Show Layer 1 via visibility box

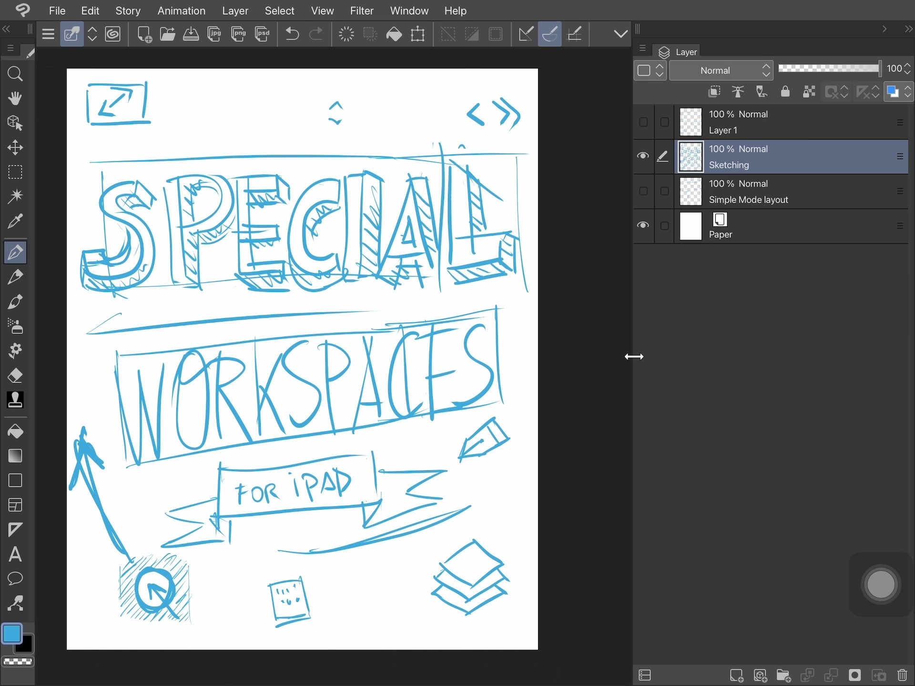pyautogui.click(x=643, y=122)
